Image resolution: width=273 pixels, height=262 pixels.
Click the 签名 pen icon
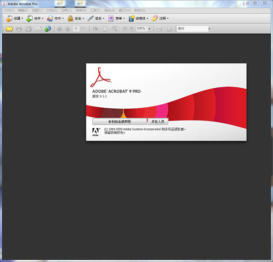pos(91,18)
